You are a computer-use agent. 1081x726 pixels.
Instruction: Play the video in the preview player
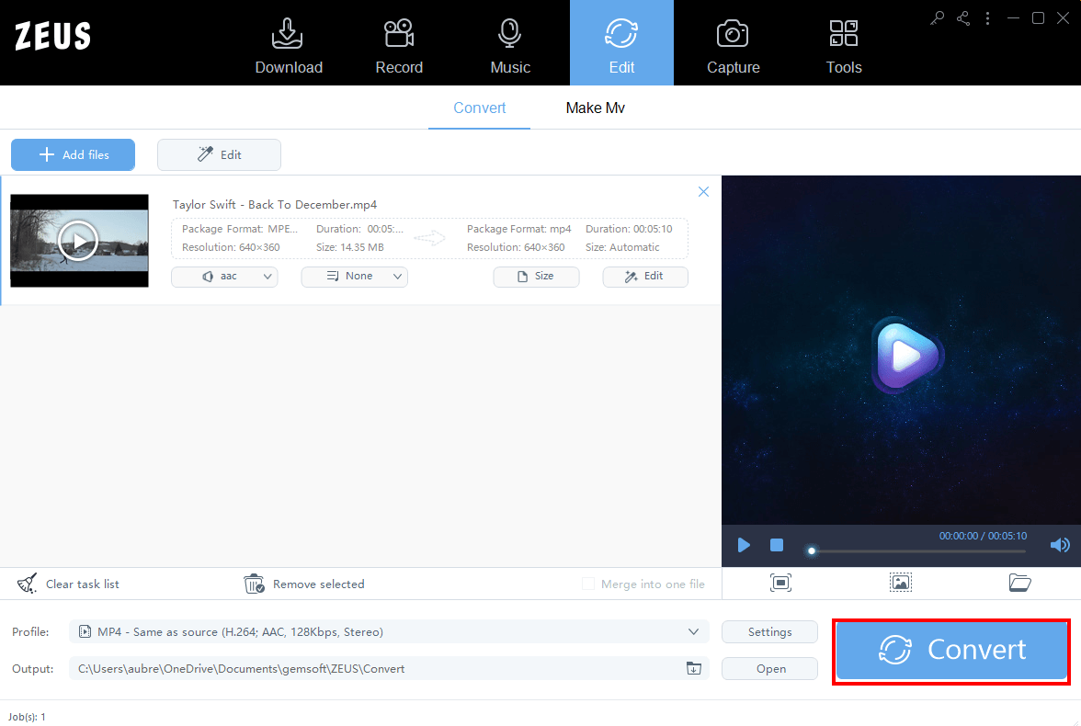coord(743,545)
